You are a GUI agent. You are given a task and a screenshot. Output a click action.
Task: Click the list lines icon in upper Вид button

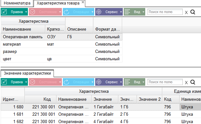pyautogui.click(x=127, y=12)
